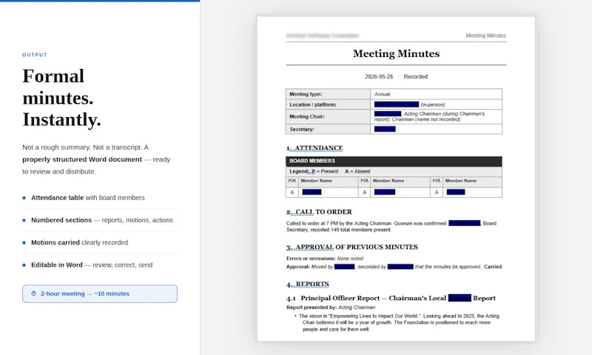Click the '3. APPROVAL OF PREVIOUS MINUTES' heading
Screen dimensions: 592x355
[352, 248]
